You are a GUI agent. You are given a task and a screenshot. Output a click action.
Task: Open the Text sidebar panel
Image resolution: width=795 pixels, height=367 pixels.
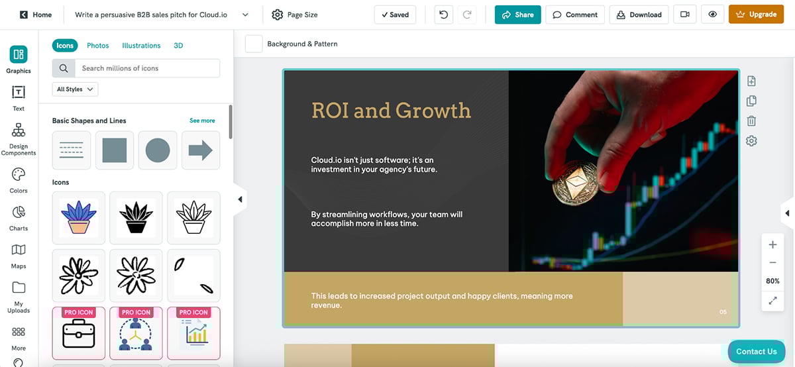point(19,98)
